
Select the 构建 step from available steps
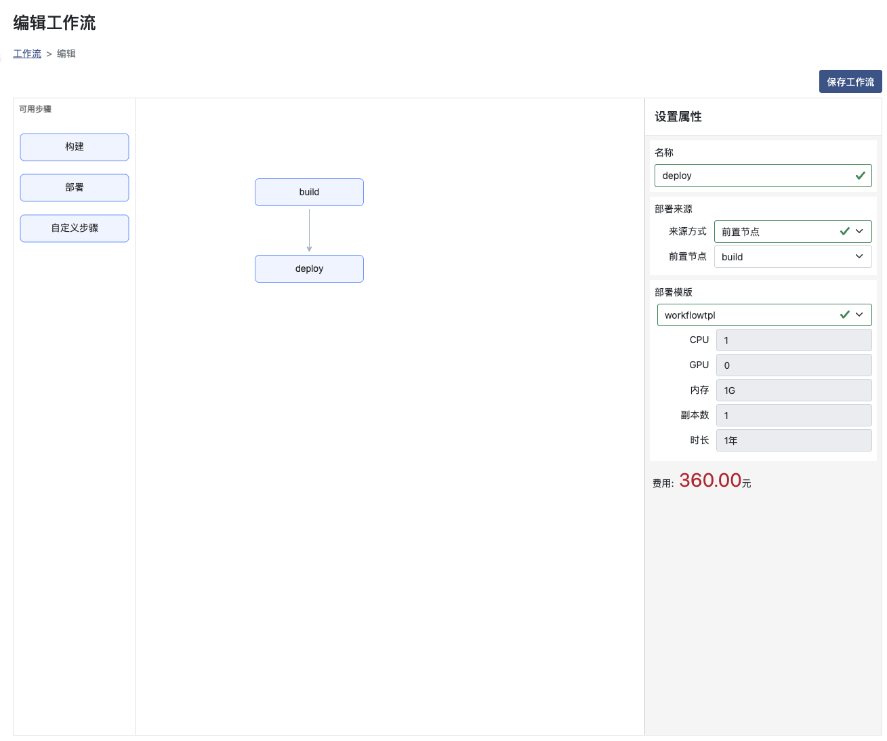pos(75,147)
